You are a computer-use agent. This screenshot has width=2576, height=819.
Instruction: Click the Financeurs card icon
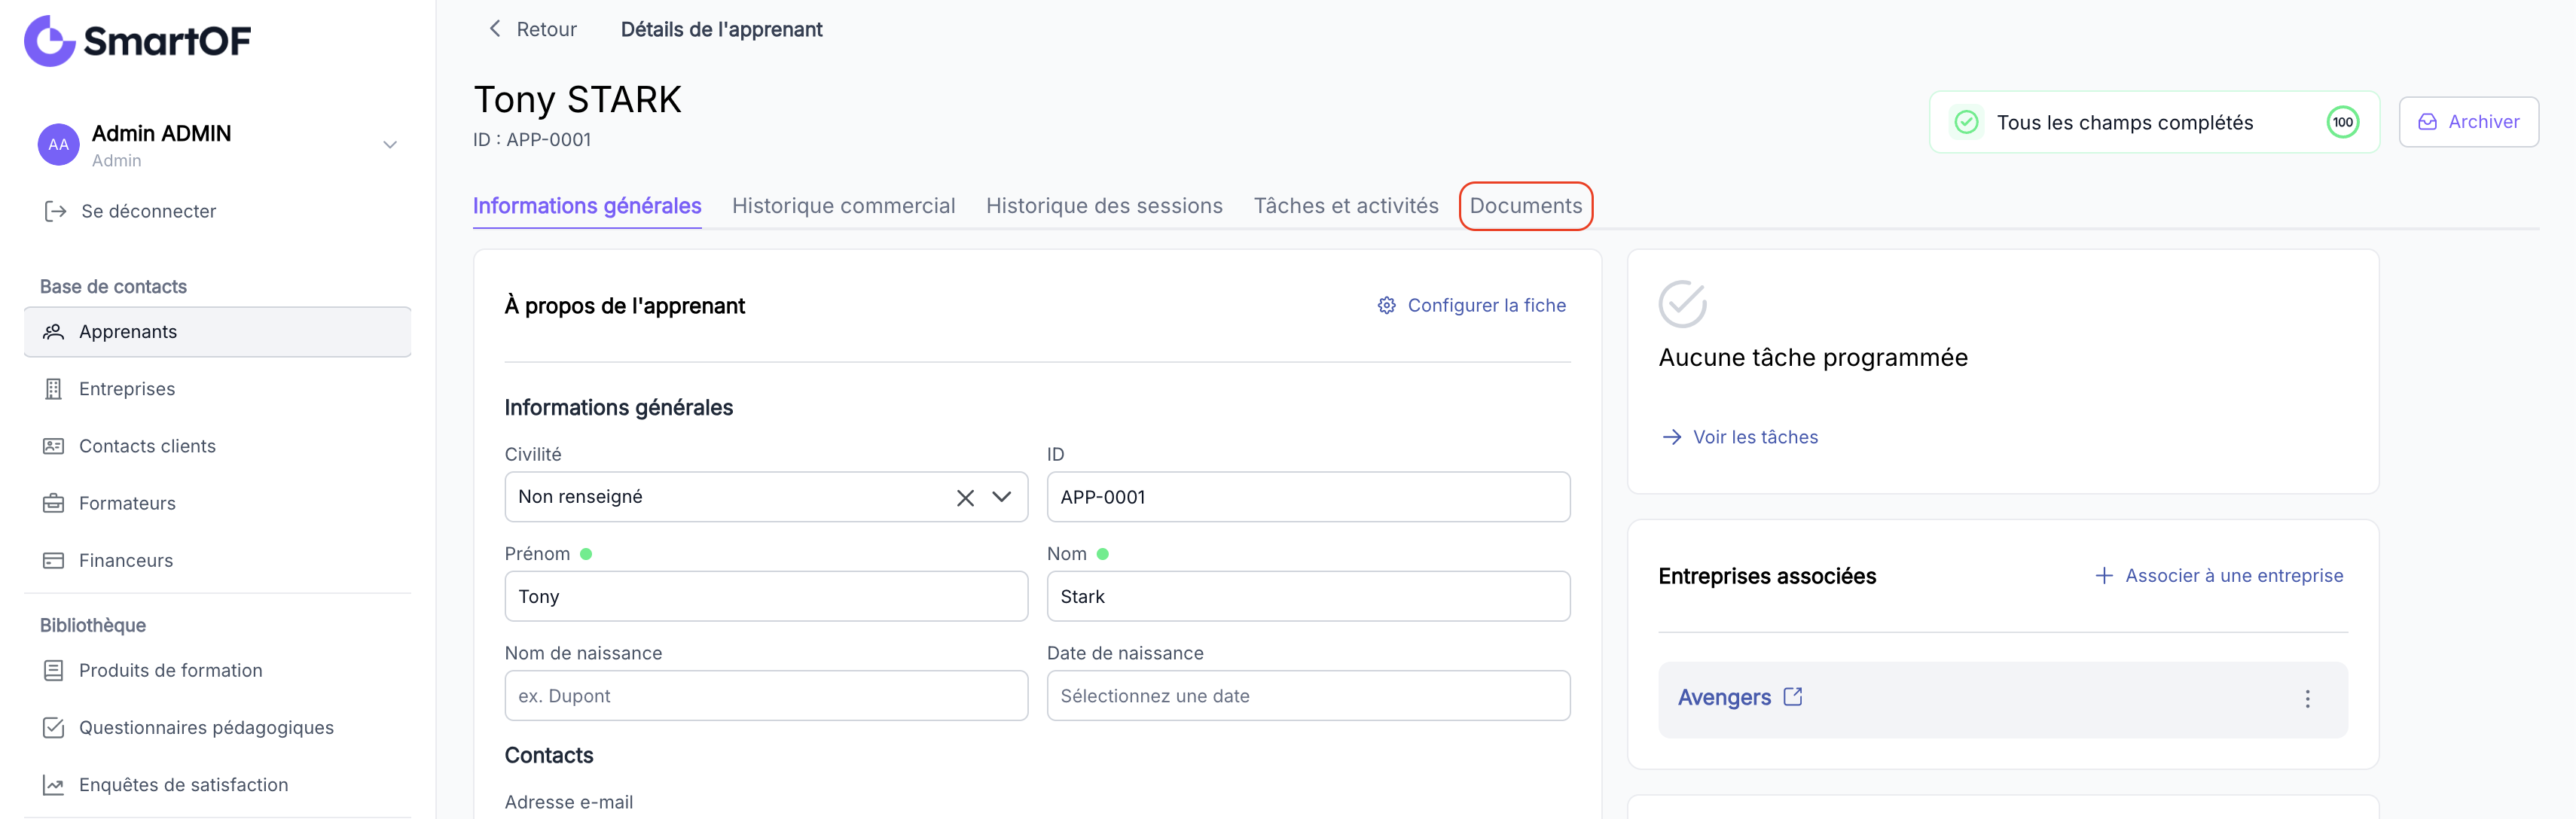[x=54, y=561]
